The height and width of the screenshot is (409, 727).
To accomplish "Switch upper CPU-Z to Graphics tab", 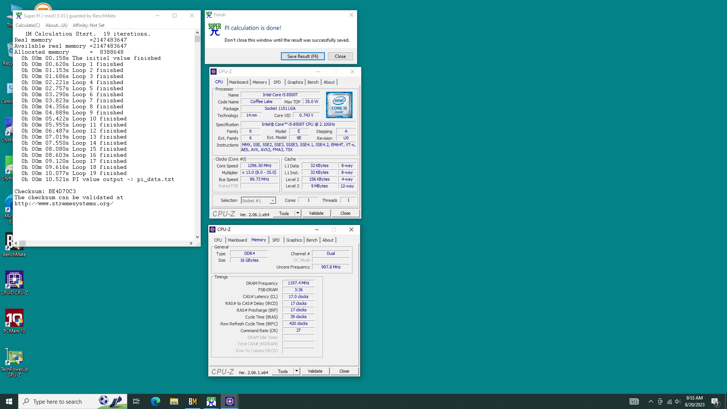I will (x=295, y=82).
